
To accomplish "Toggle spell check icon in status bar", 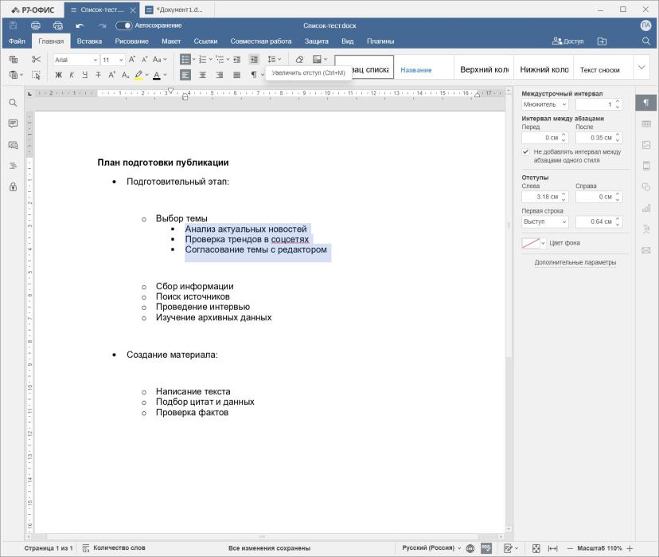I will coord(486,547).
